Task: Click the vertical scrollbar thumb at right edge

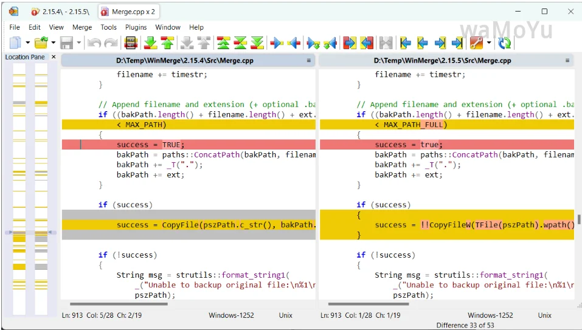Action: 579,219
